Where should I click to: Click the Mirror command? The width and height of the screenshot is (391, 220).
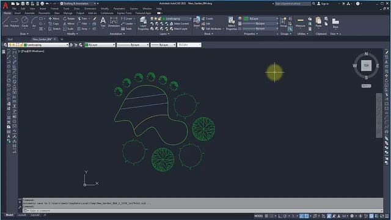click(x=68, y=24)
